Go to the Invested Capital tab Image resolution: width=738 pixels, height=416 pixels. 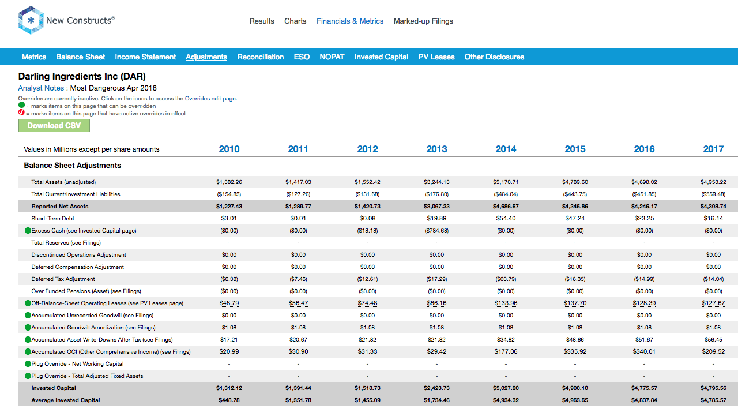(381, 57)
